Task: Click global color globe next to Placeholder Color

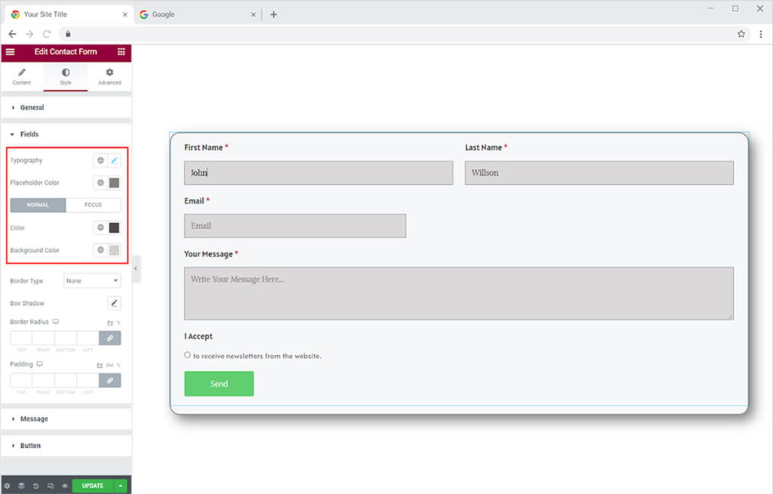Action: click(x=100, y=183)
